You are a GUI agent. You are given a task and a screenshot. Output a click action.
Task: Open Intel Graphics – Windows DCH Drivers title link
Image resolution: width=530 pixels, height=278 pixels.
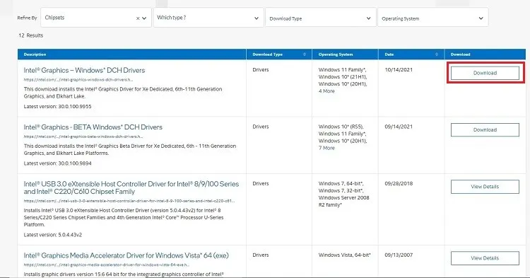(84, 70)
